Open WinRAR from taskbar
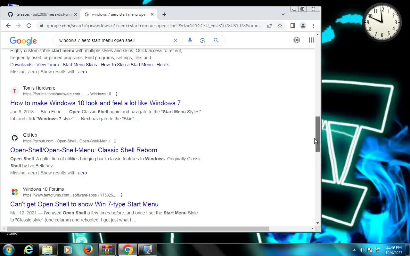Screen dimensions: 410x256 [x=107, y=250]
